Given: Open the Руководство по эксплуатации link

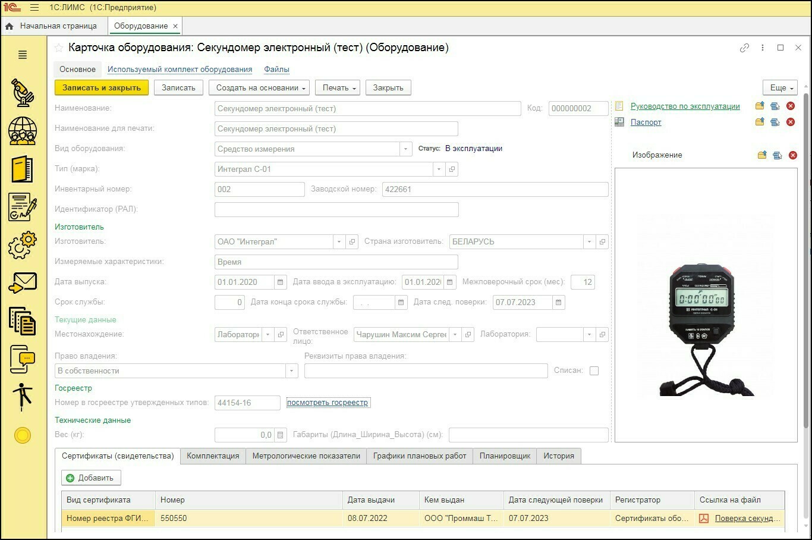Looking at the screenshot, I should (685, 106).
